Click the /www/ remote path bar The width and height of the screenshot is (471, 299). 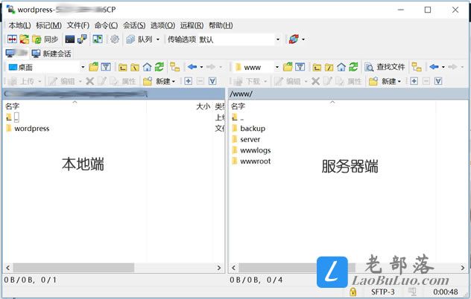348,94
